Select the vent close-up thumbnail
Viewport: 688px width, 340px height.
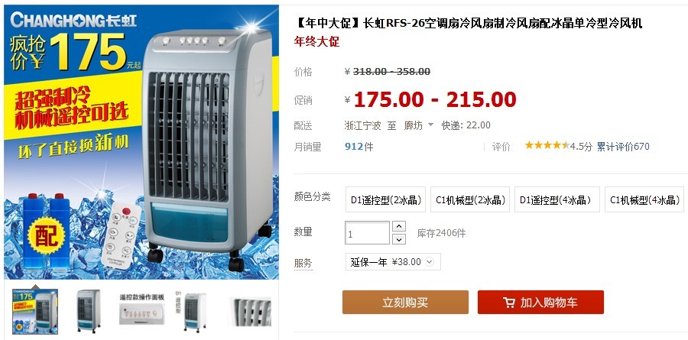250,312
